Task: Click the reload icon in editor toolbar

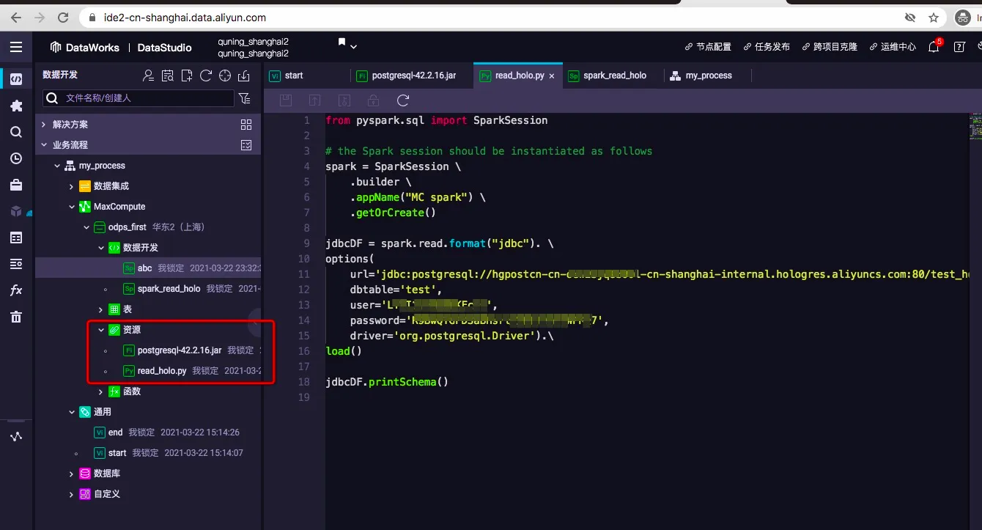Action: pos(402,100)
